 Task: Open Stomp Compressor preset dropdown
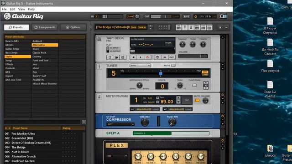click(x=120, y=124)
